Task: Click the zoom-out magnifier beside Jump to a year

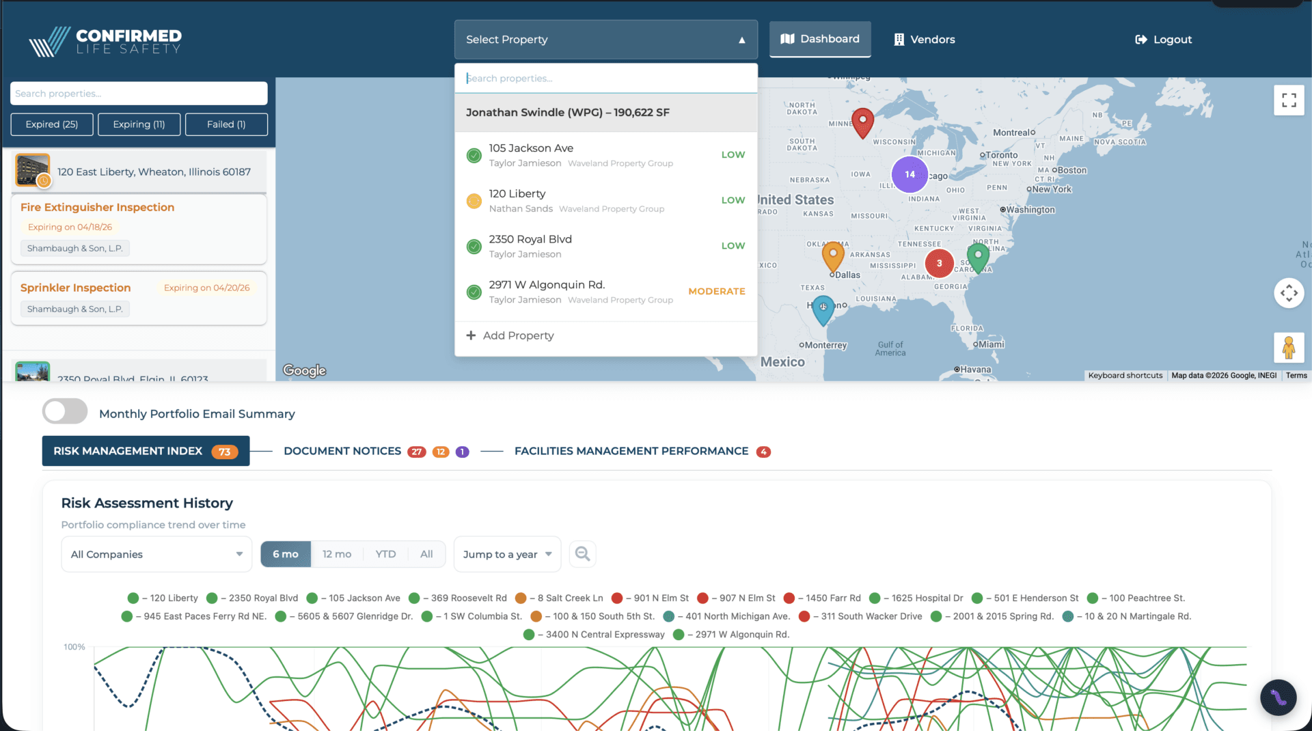Action: tap(582, 553)
